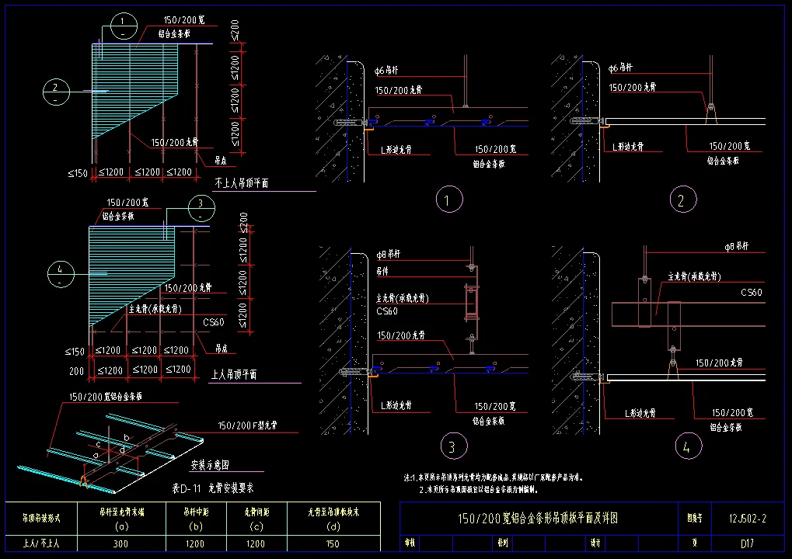Click the CS60 label in detail 4

click(x=751, y=293)
